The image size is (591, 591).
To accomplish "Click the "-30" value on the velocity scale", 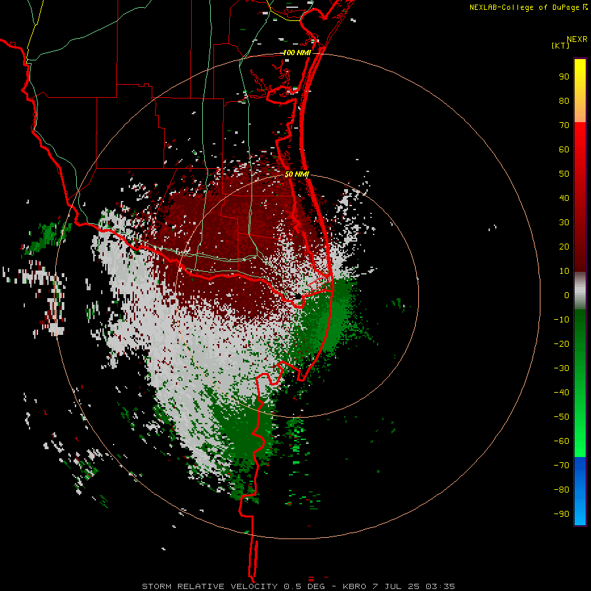I will pos(561,368).
